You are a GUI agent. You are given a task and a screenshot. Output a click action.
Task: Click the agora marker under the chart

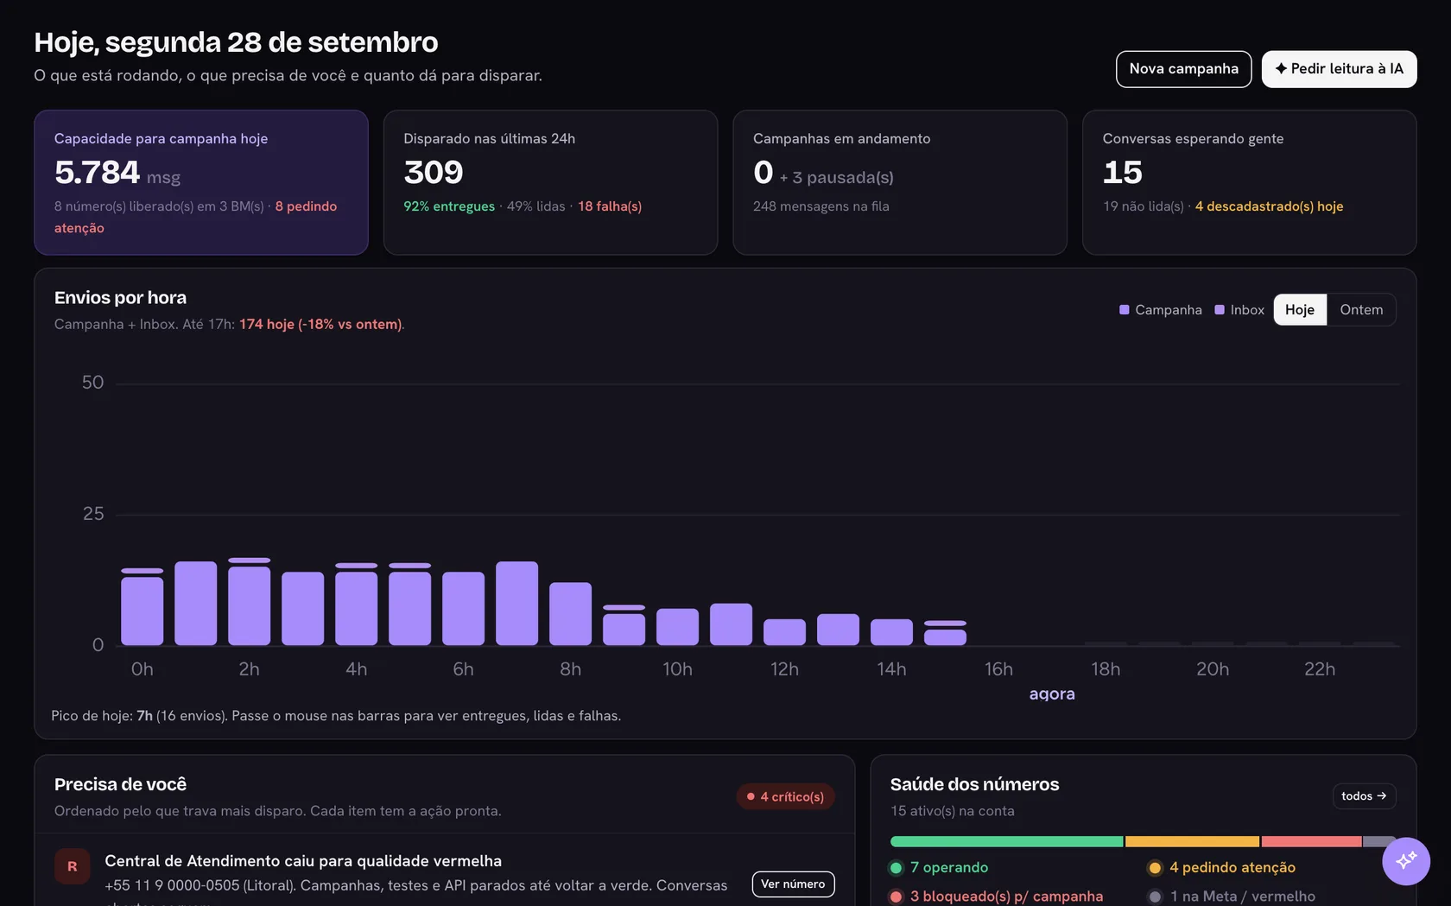[1052, 694]
